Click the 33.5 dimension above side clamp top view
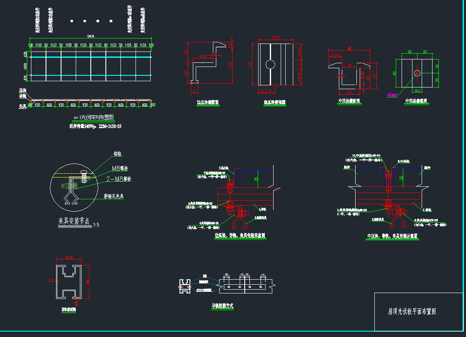This screenshot has width=466, height=337. coord(275,38)
